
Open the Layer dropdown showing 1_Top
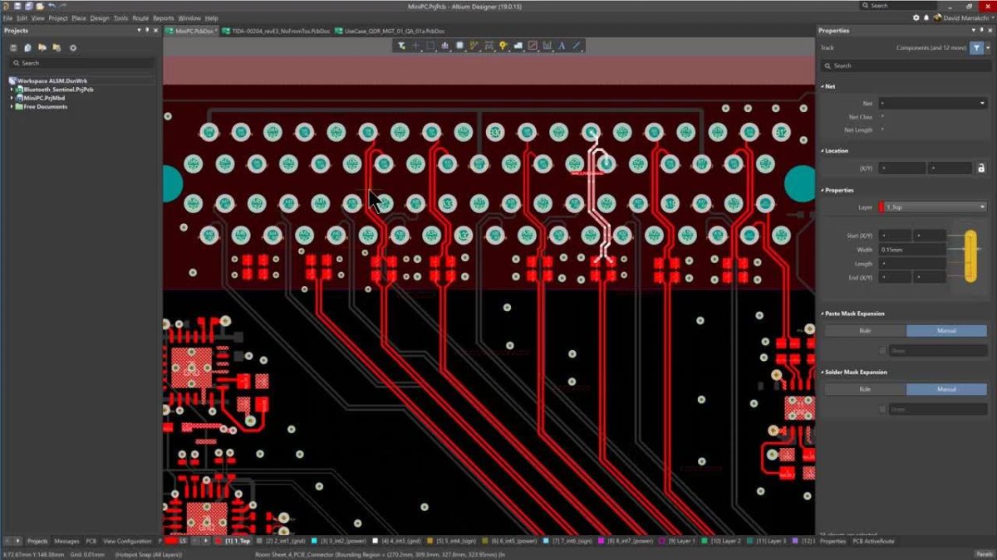[931, 206]
